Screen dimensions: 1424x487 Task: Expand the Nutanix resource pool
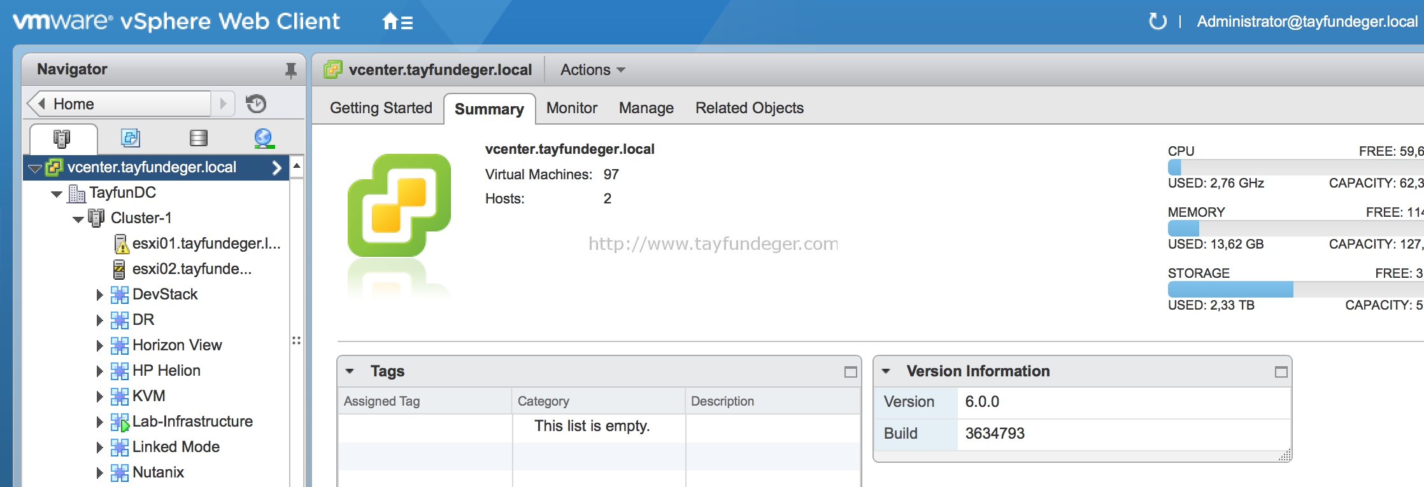tap(99, 473)
